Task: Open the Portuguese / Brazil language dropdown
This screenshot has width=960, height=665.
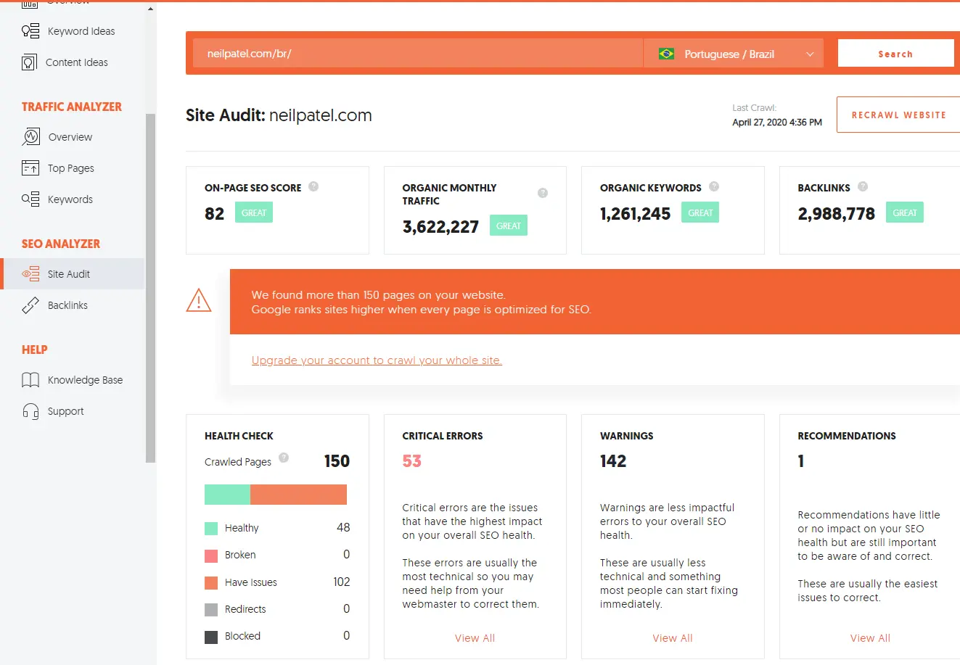Action: [733, 54]
